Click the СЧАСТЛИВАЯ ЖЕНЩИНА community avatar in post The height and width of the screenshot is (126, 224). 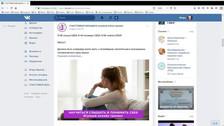[62, 27]
